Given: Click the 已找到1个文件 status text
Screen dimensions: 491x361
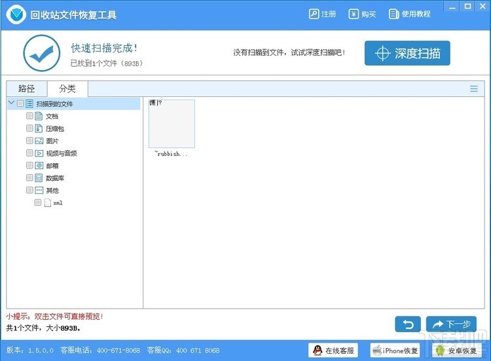Looking at the screenshot, I should [x=107, y=64].
